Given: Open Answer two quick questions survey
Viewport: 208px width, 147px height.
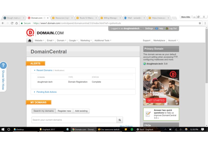Looking at the screenshot, I should coord(161,114).
